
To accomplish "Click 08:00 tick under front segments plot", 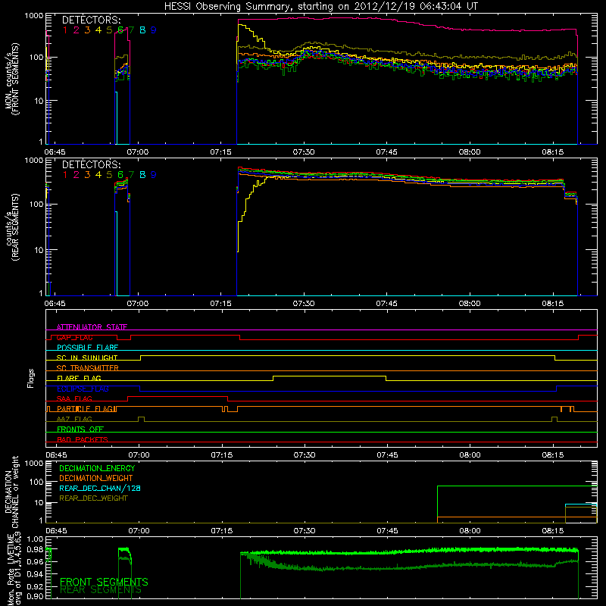I will 470,152.
